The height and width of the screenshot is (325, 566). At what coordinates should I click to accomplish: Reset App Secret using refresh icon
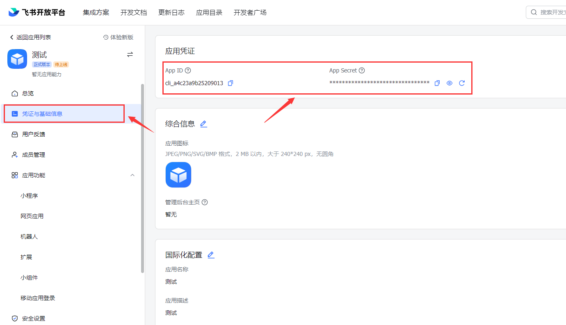tap(462, 83)
